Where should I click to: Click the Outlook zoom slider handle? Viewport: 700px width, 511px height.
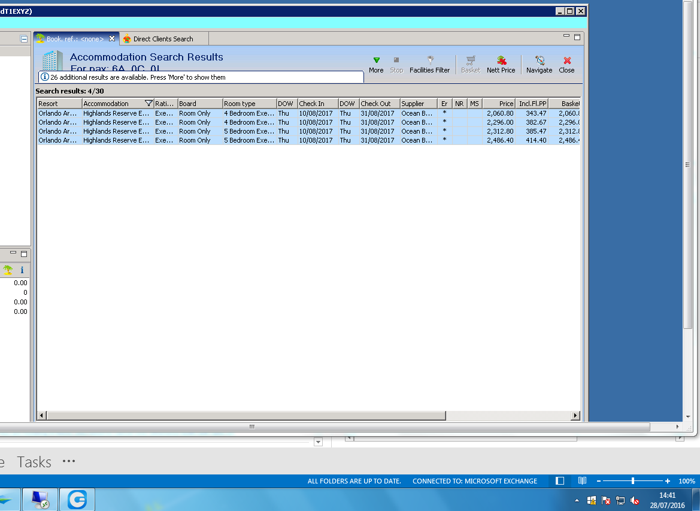(x=633, y=481)
